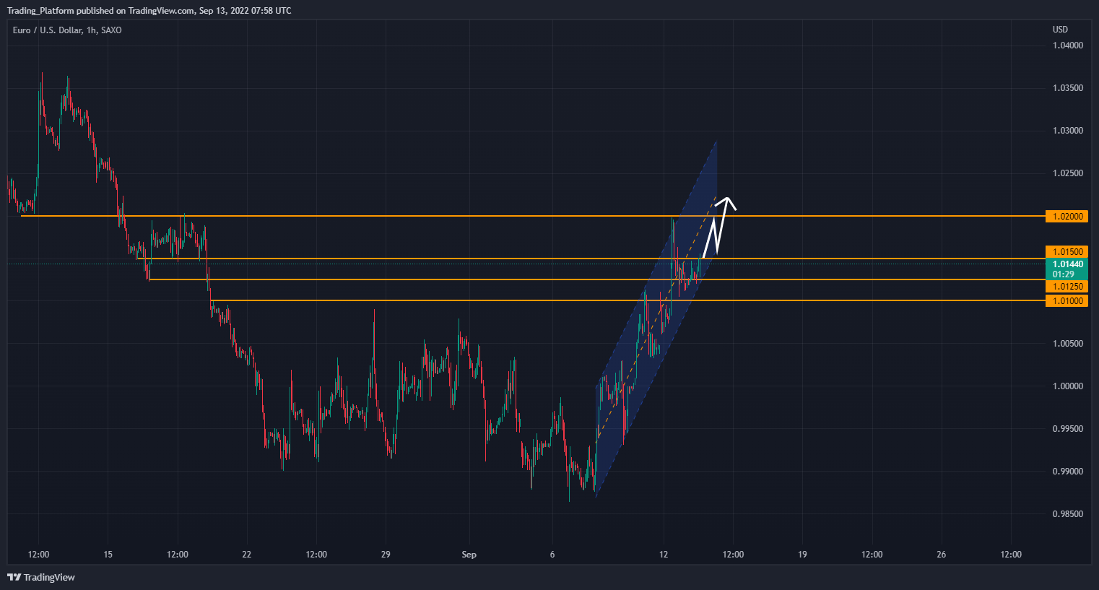Click the 26 date label on time axis
This screenshot has height=590, width=1099.
coord(941,555)
